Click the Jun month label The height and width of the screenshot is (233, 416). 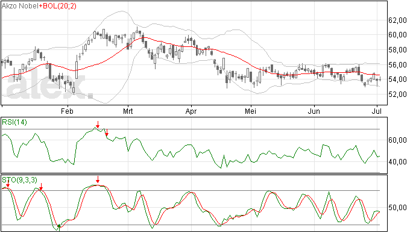click(314, 111)
